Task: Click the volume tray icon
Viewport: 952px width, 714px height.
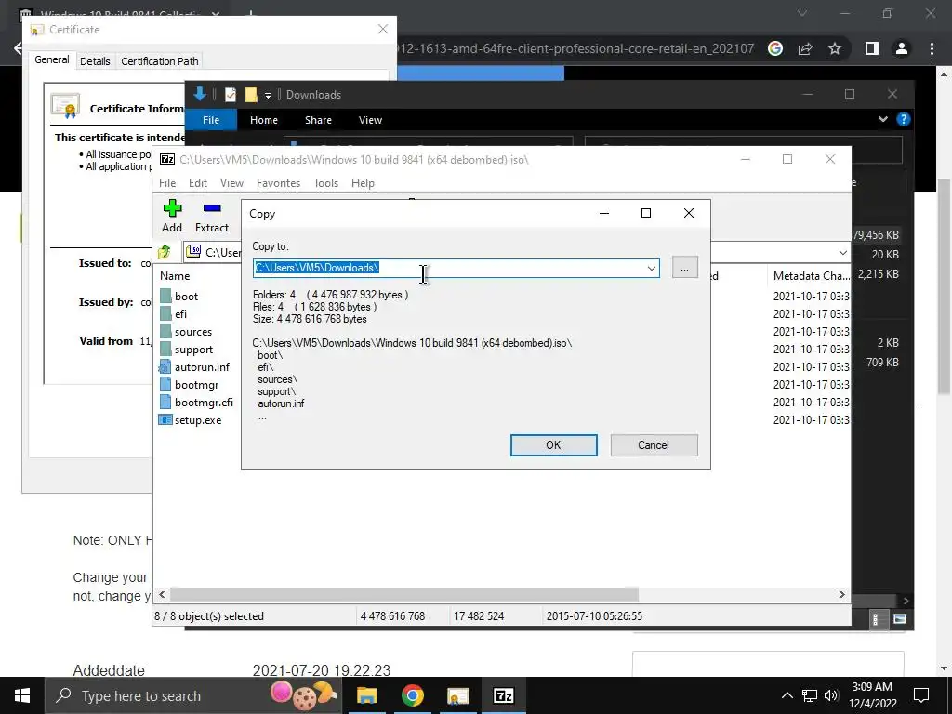Action: pyautogui.click(x=831, y=695)
